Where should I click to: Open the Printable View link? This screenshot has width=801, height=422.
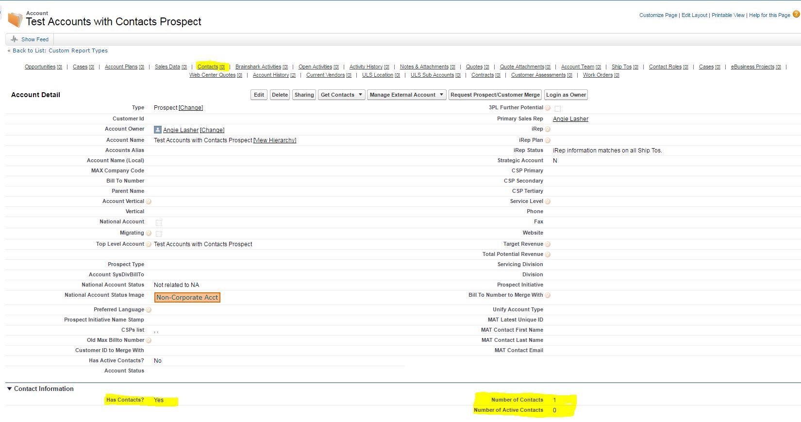(x=728, y=15)
